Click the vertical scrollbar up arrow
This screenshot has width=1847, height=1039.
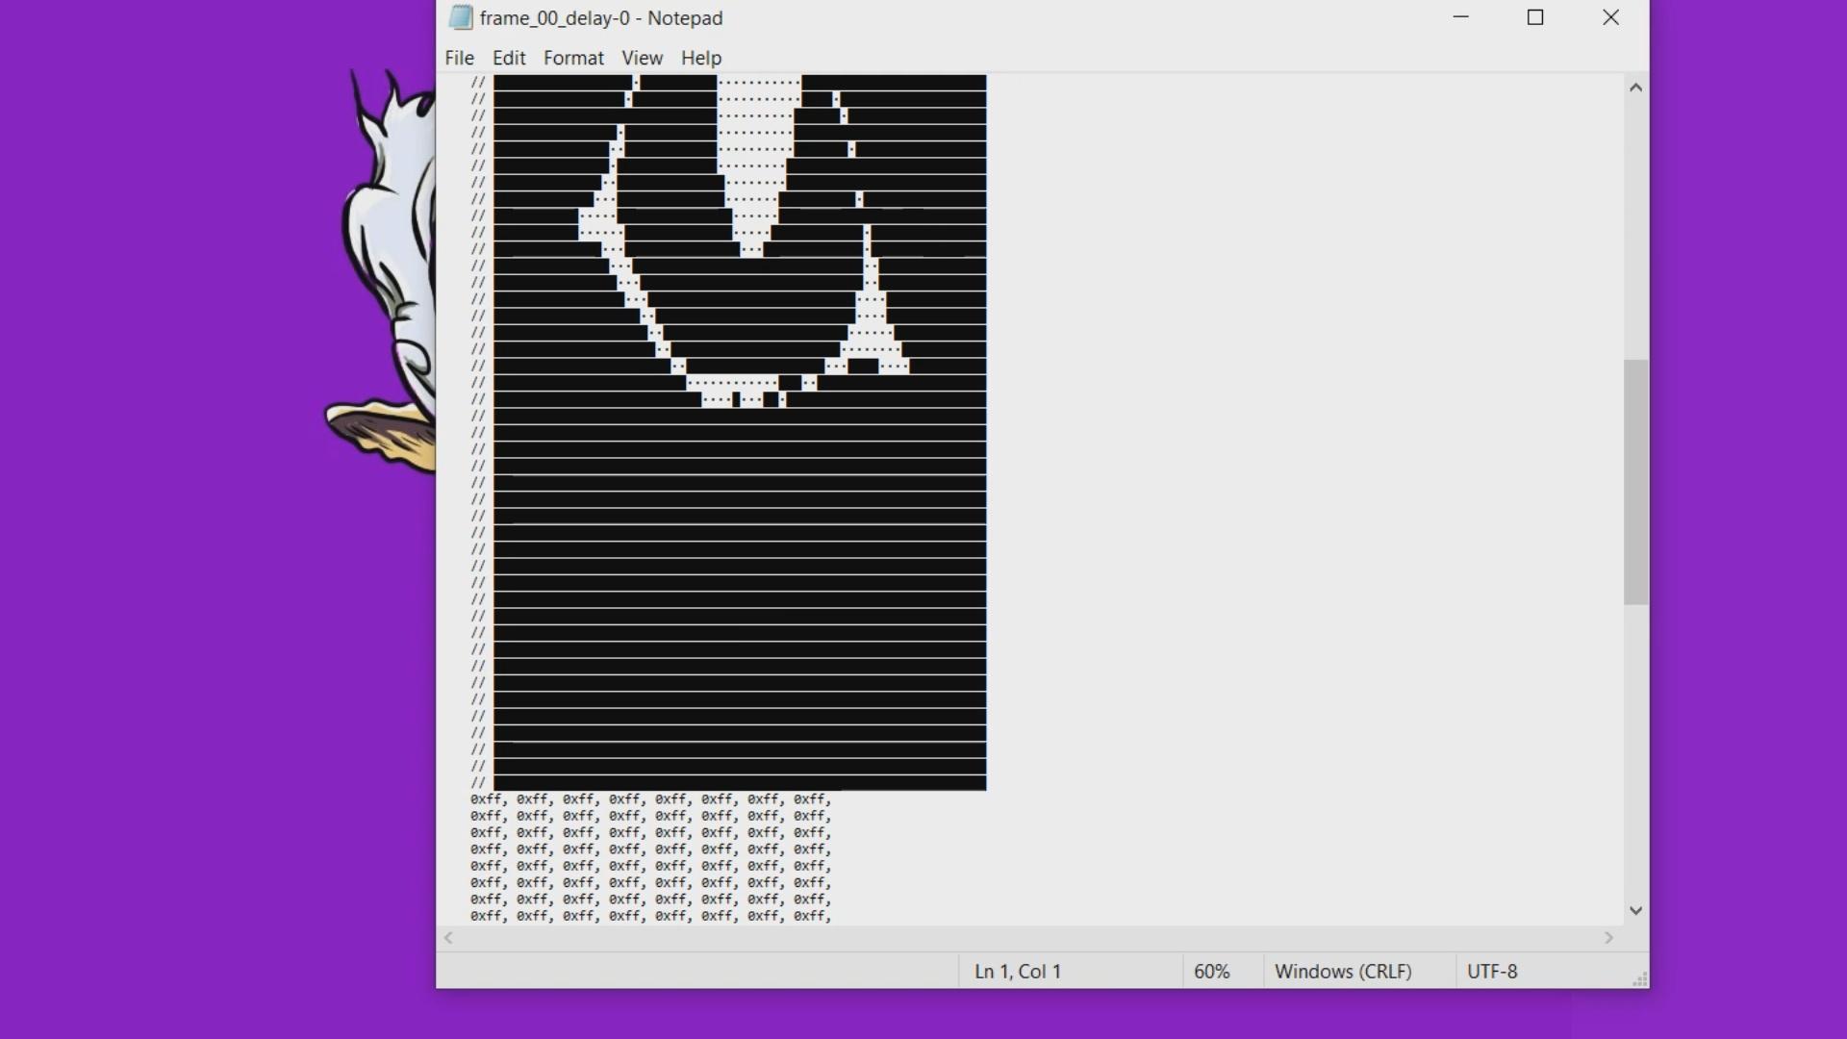click(x=1635, y=88)
